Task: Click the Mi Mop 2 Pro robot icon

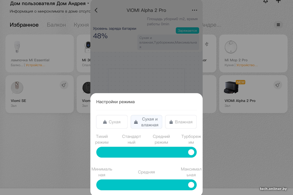Action: [x=231, y=47]
